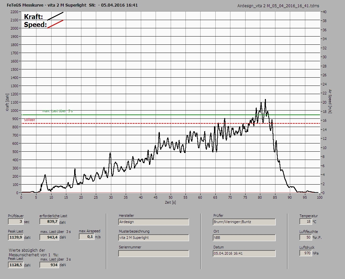Click the Luftdruck value 970
This screenshot has height=279, width=345.
305,253
